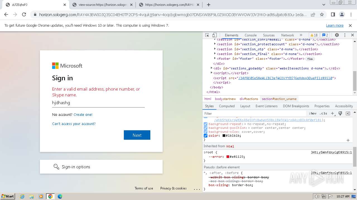Toggle the device toolbar in DevTools

click(214, 35)
